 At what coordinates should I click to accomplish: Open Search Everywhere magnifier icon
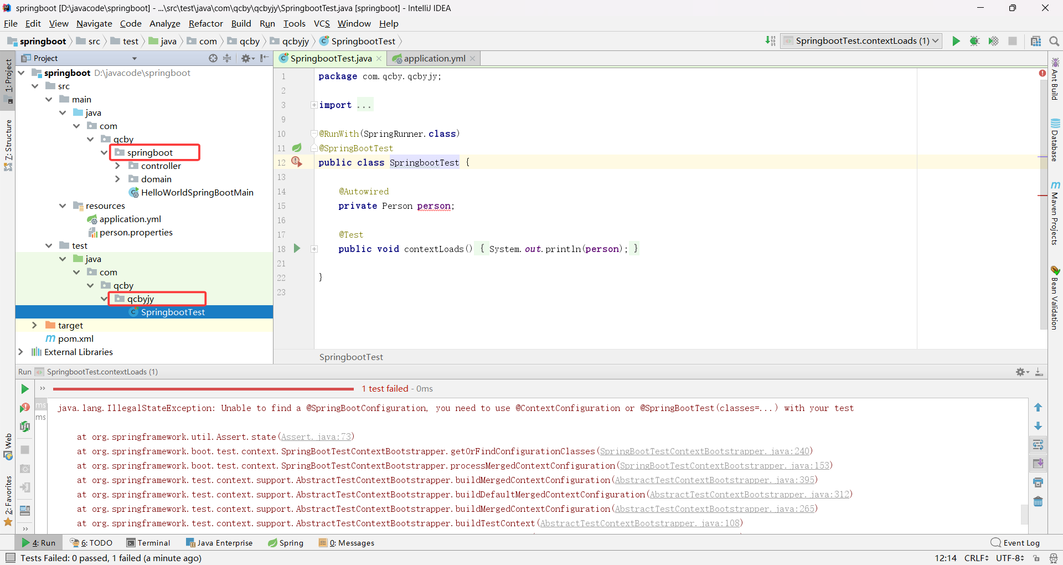(x=1054, y=41)
